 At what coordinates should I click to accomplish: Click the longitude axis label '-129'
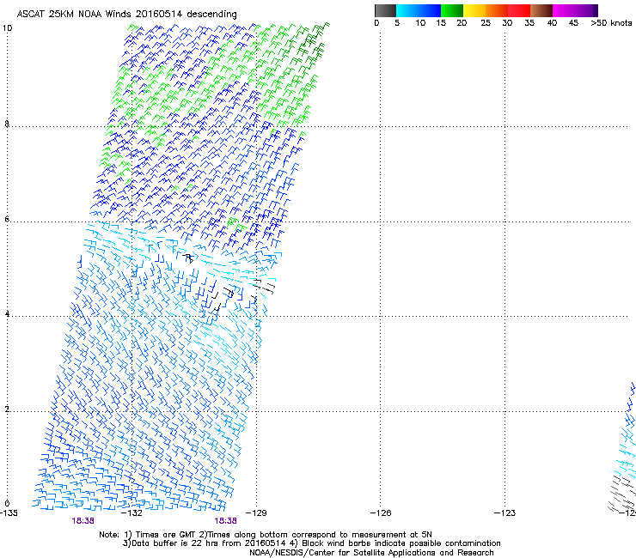pyautogui.click(x=257, y=513)
